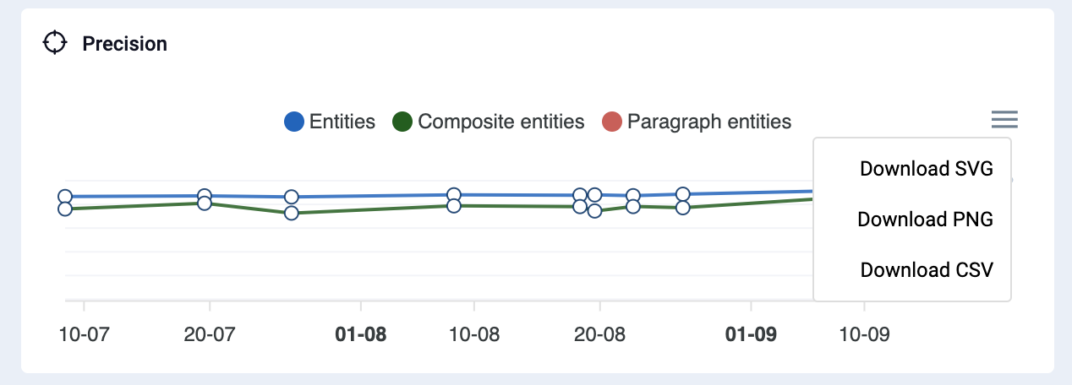Select Download PNG from menu

point(925,220)
